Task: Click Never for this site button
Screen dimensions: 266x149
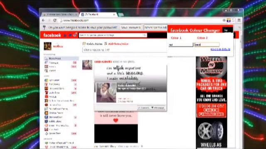Action: pos(156,27)
